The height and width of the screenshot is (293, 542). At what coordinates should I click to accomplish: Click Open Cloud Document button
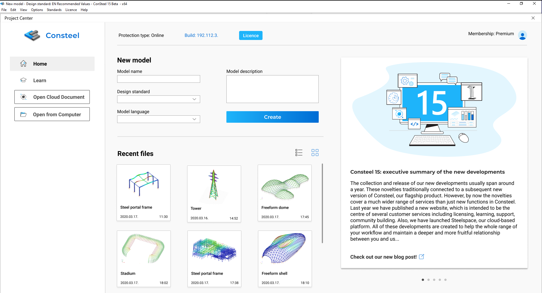(x=52, y=97)
